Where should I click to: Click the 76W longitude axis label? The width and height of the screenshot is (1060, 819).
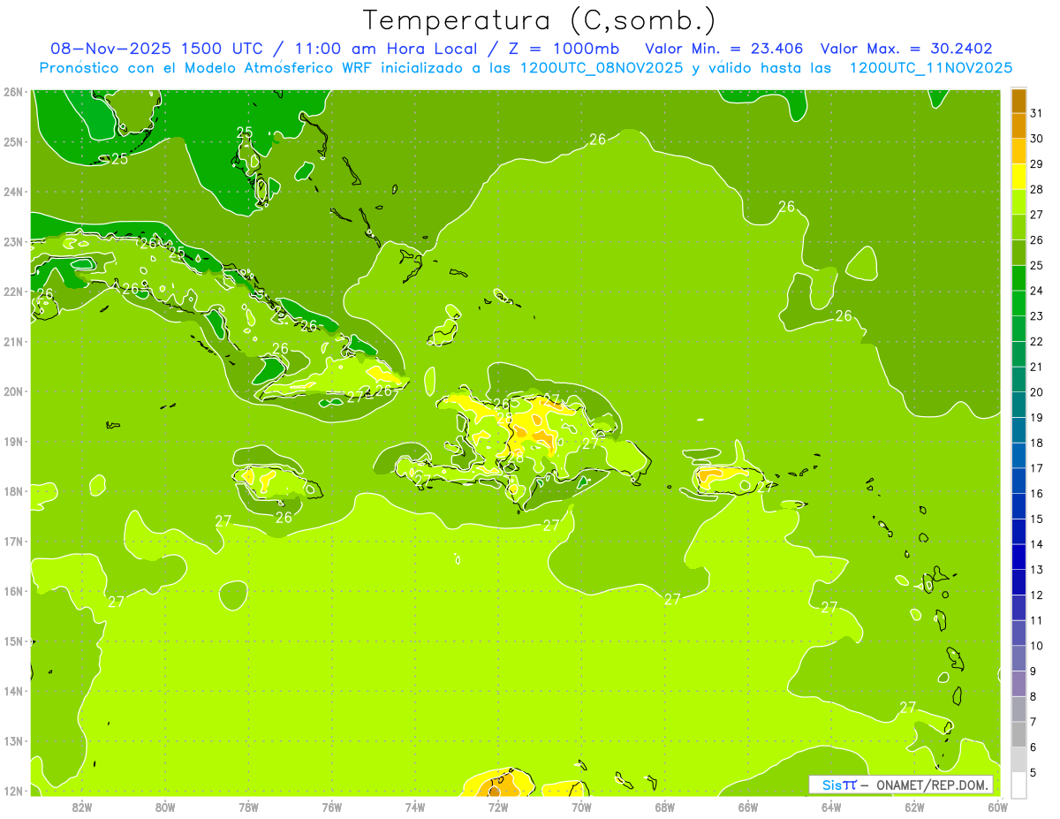[331, 807]
